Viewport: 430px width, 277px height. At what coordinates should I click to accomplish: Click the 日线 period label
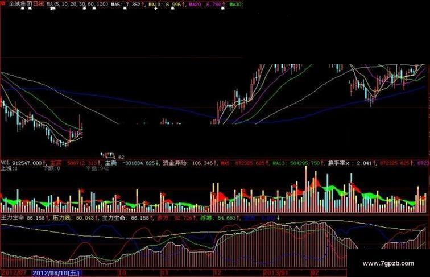(38, 4)
